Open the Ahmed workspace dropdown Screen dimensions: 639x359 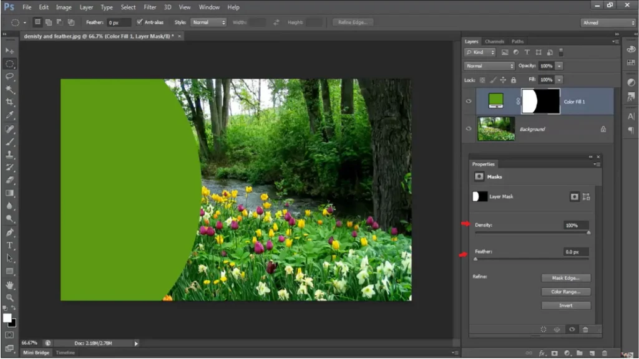608,23
